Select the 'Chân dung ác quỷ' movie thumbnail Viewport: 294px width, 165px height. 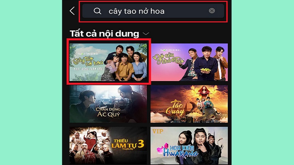[x=108, y=104]
